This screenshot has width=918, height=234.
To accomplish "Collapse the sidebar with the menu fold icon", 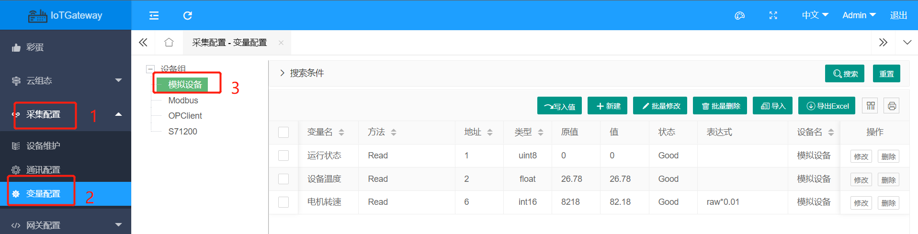I will tap(154, 15).
